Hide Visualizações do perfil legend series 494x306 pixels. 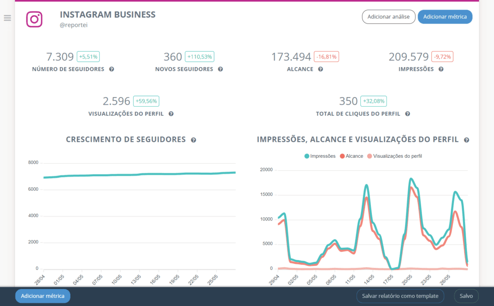[394, 156]
